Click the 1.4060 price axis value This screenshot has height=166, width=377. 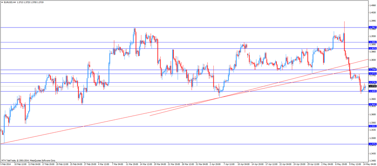[x=373, y=5]
